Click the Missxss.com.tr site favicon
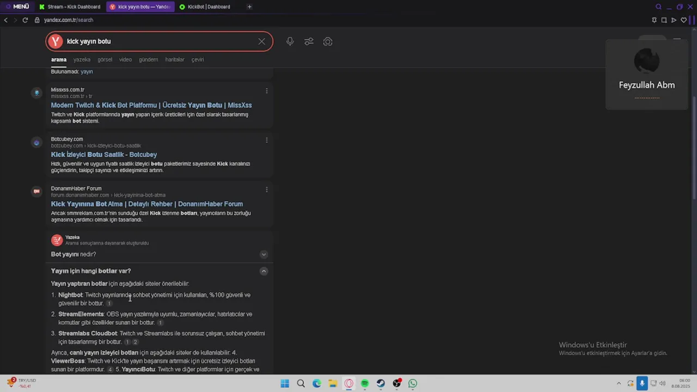697x392 pixels. click(36, 93)
